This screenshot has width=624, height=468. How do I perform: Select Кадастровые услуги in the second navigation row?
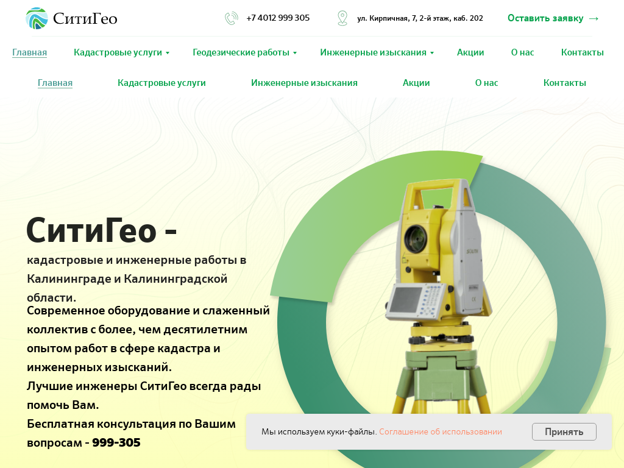tap(161, 83)
